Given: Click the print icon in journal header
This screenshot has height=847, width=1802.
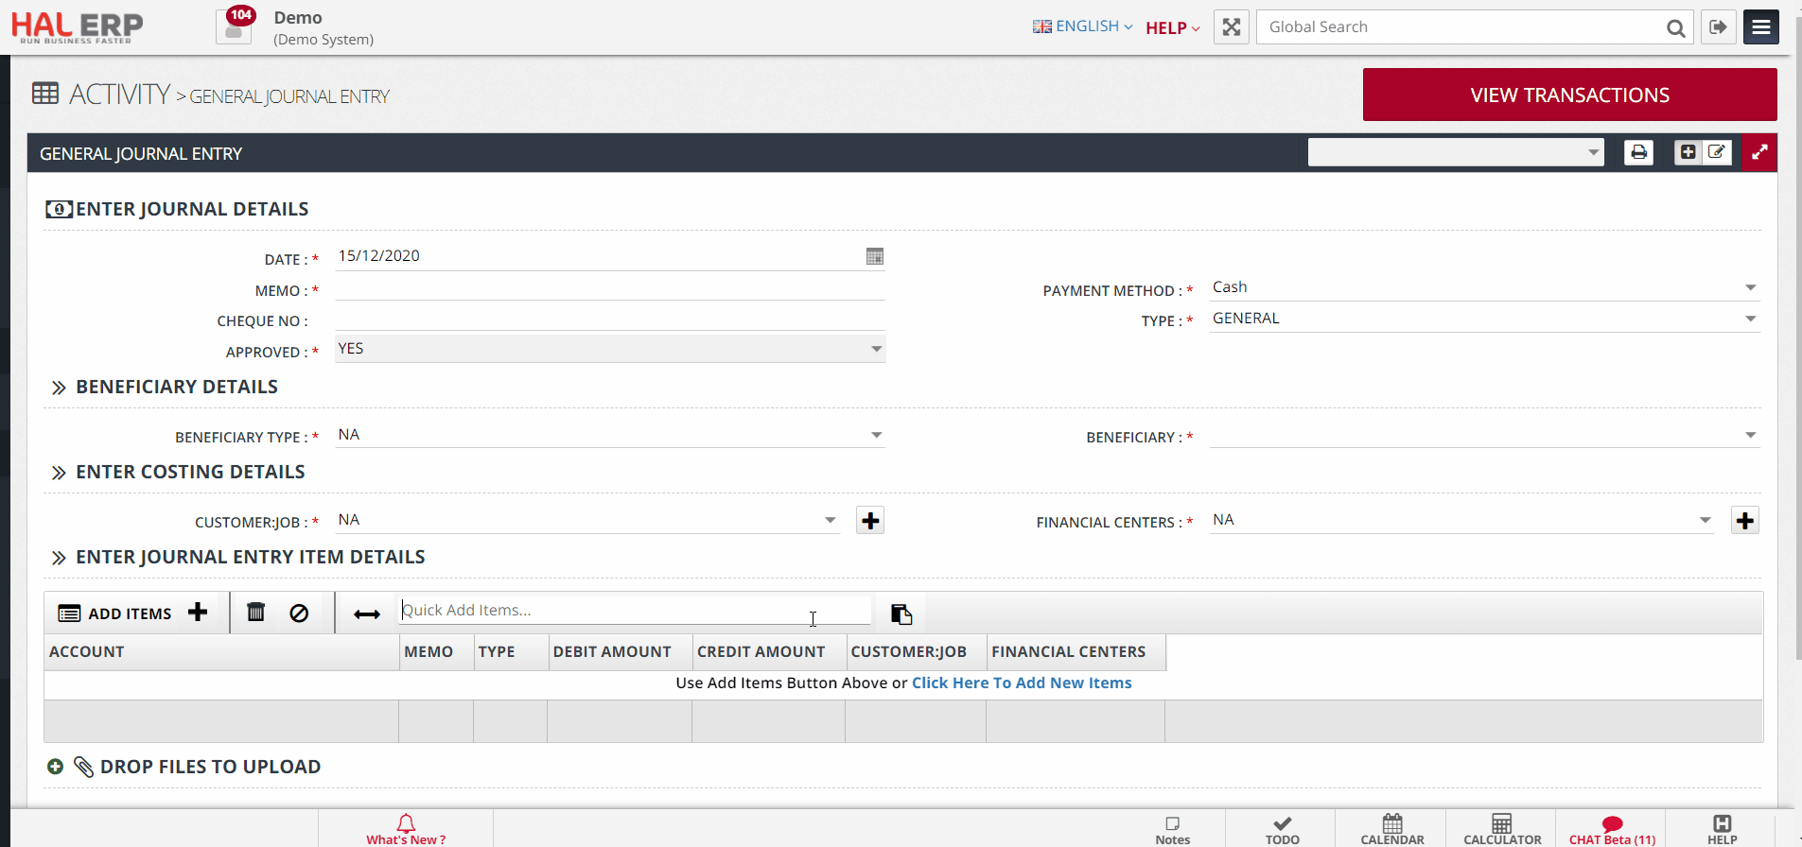Looking at the screenshot, I should (x=1638, y=152).
